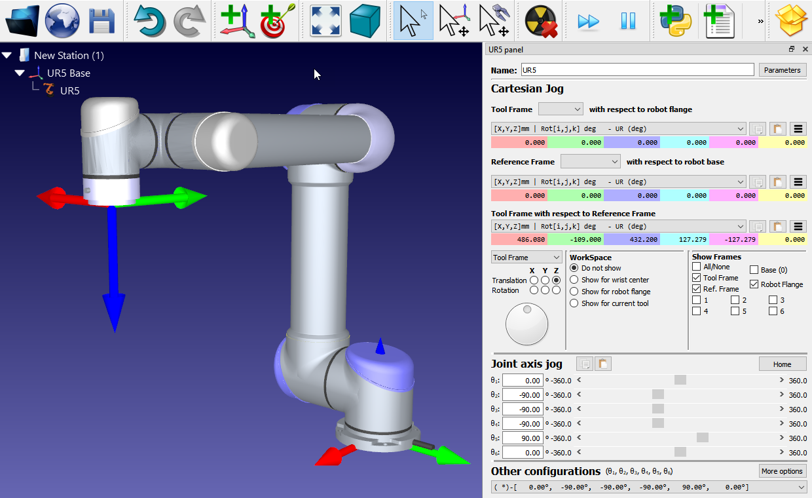Viewport: 812px width, 498px height.
Task: Click the Check collisions radiation icon
Action: pos(540,21)
